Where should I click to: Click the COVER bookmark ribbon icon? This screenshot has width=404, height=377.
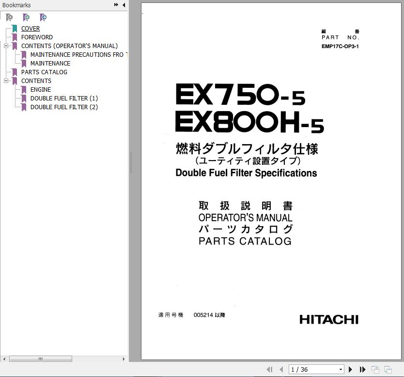15,29
